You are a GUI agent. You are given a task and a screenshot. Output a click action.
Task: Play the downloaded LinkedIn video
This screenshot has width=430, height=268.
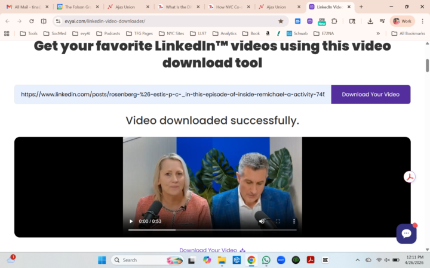click(131, 221)
